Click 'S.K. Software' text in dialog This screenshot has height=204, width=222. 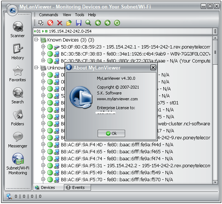tap(109, 93)
